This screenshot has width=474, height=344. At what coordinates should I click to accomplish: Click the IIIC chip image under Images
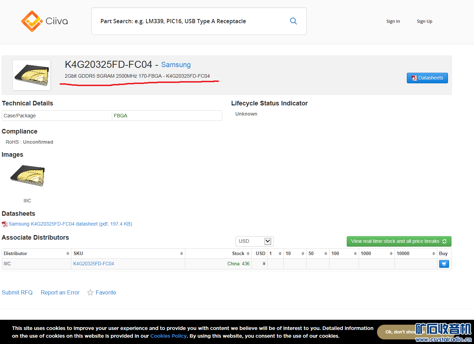(27, 175)
